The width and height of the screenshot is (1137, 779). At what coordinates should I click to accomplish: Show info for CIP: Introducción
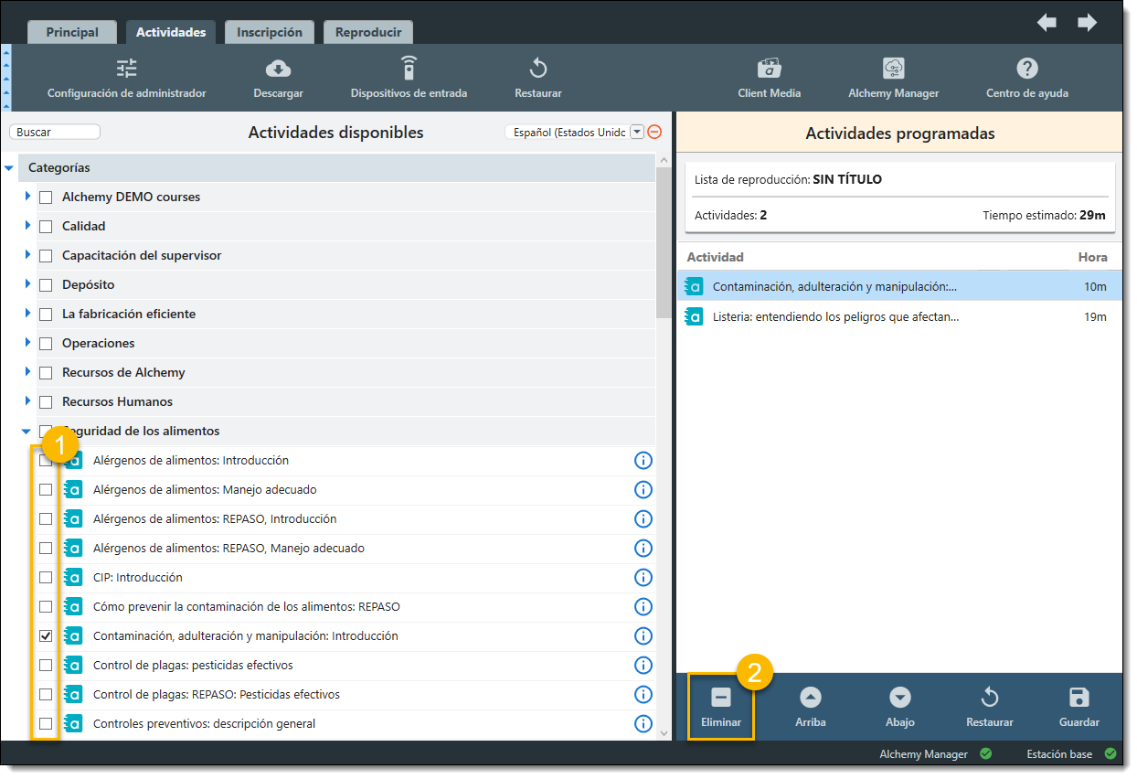[643, 578]
